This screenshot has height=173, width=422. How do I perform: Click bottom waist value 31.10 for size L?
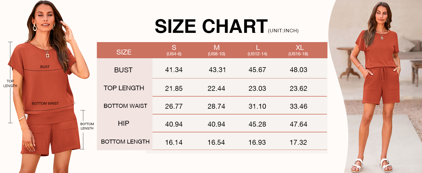click(257, 106)
